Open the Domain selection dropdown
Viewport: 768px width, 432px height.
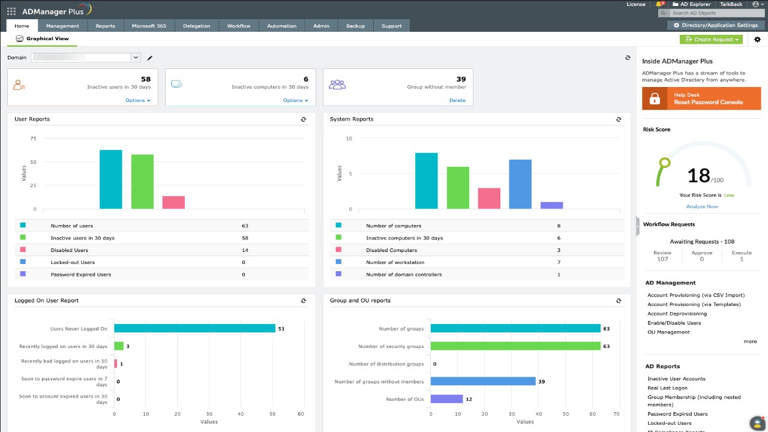[86, 58]
